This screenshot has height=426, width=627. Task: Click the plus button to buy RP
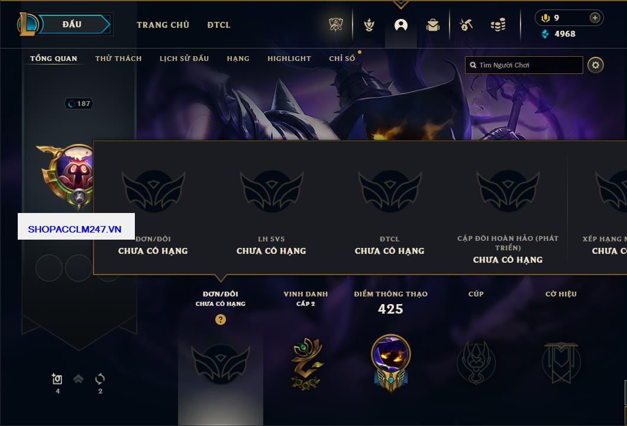tap(595, 18)
